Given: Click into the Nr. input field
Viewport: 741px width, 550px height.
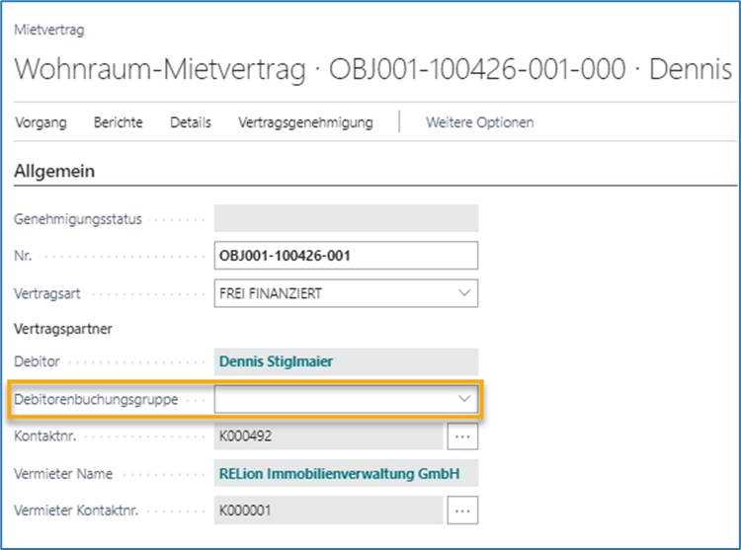Looking at the screenshot, I should pos(345,256).
